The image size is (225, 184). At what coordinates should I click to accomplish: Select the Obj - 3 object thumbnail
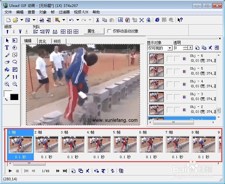(x=156, y=97)
